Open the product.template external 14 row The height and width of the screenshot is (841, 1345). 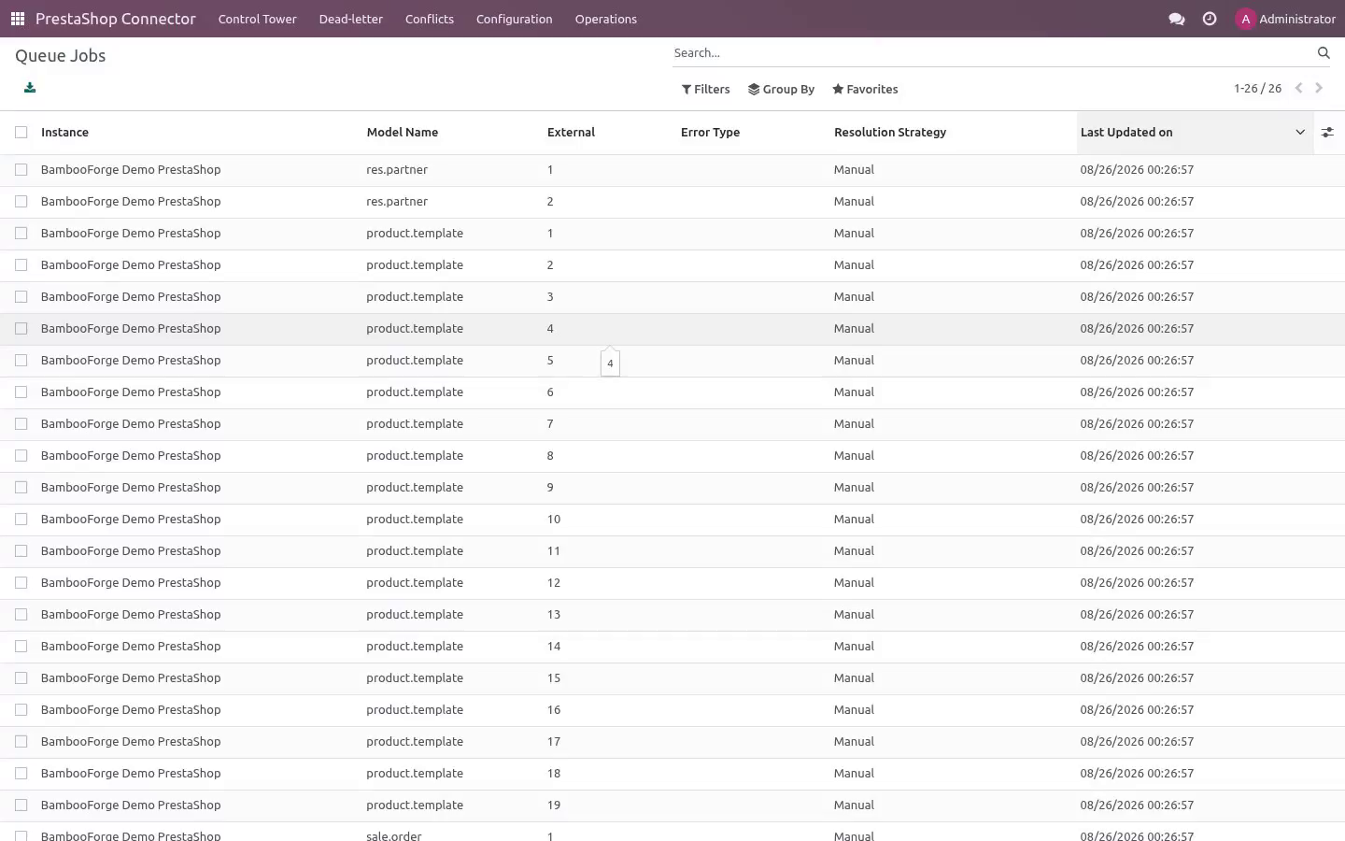(x=672, y=647)
